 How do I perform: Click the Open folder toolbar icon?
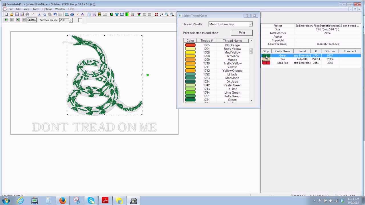(11, 14)
